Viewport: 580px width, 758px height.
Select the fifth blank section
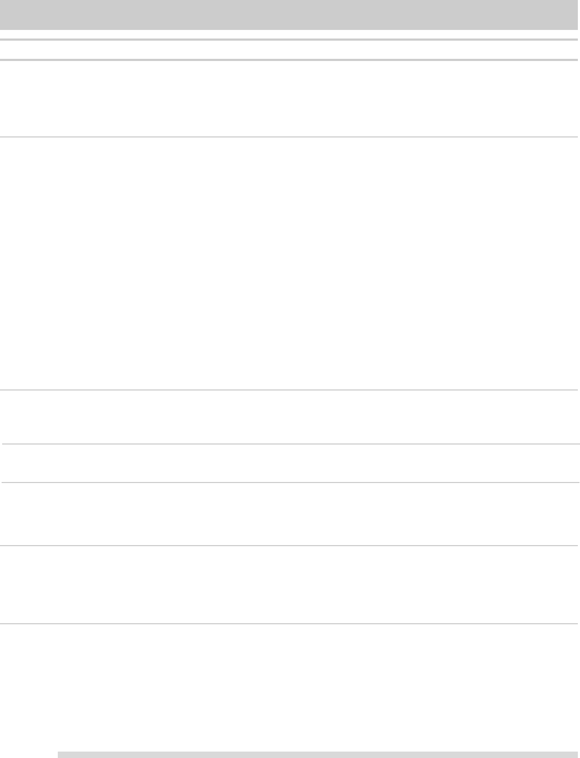(x=289, y=514)
